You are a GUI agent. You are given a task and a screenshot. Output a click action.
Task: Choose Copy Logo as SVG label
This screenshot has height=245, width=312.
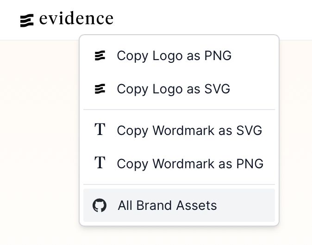[x=174, y=89]
